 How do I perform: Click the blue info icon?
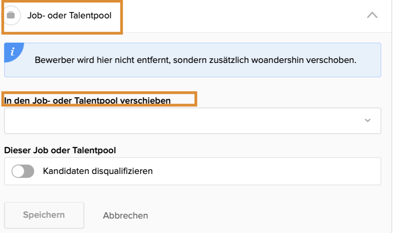[13, 52]
